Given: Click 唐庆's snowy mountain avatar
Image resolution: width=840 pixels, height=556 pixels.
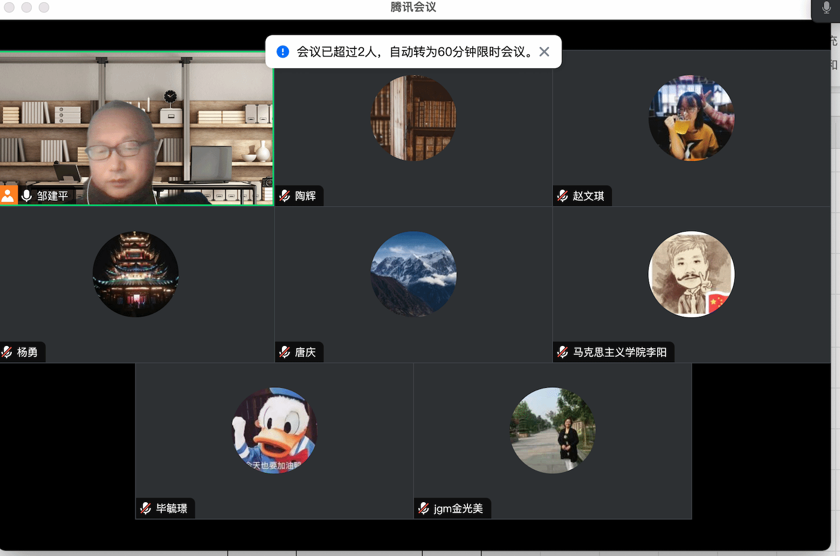Looking at the screenshot, I should (413, 274).
